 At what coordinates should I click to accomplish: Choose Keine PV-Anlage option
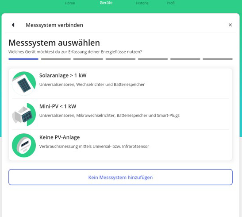(x=120, y=145)
